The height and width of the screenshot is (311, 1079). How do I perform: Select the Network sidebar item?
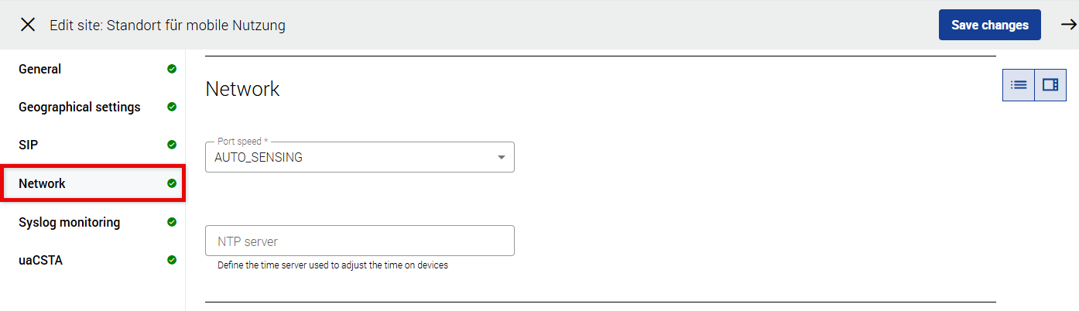tap(43, 183)
